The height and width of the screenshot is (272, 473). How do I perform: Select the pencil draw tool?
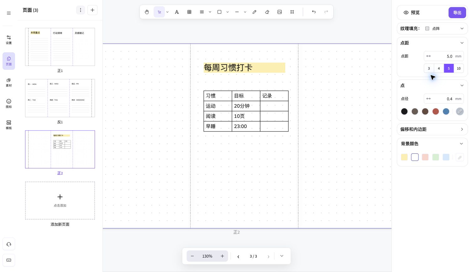click(255, 12)
